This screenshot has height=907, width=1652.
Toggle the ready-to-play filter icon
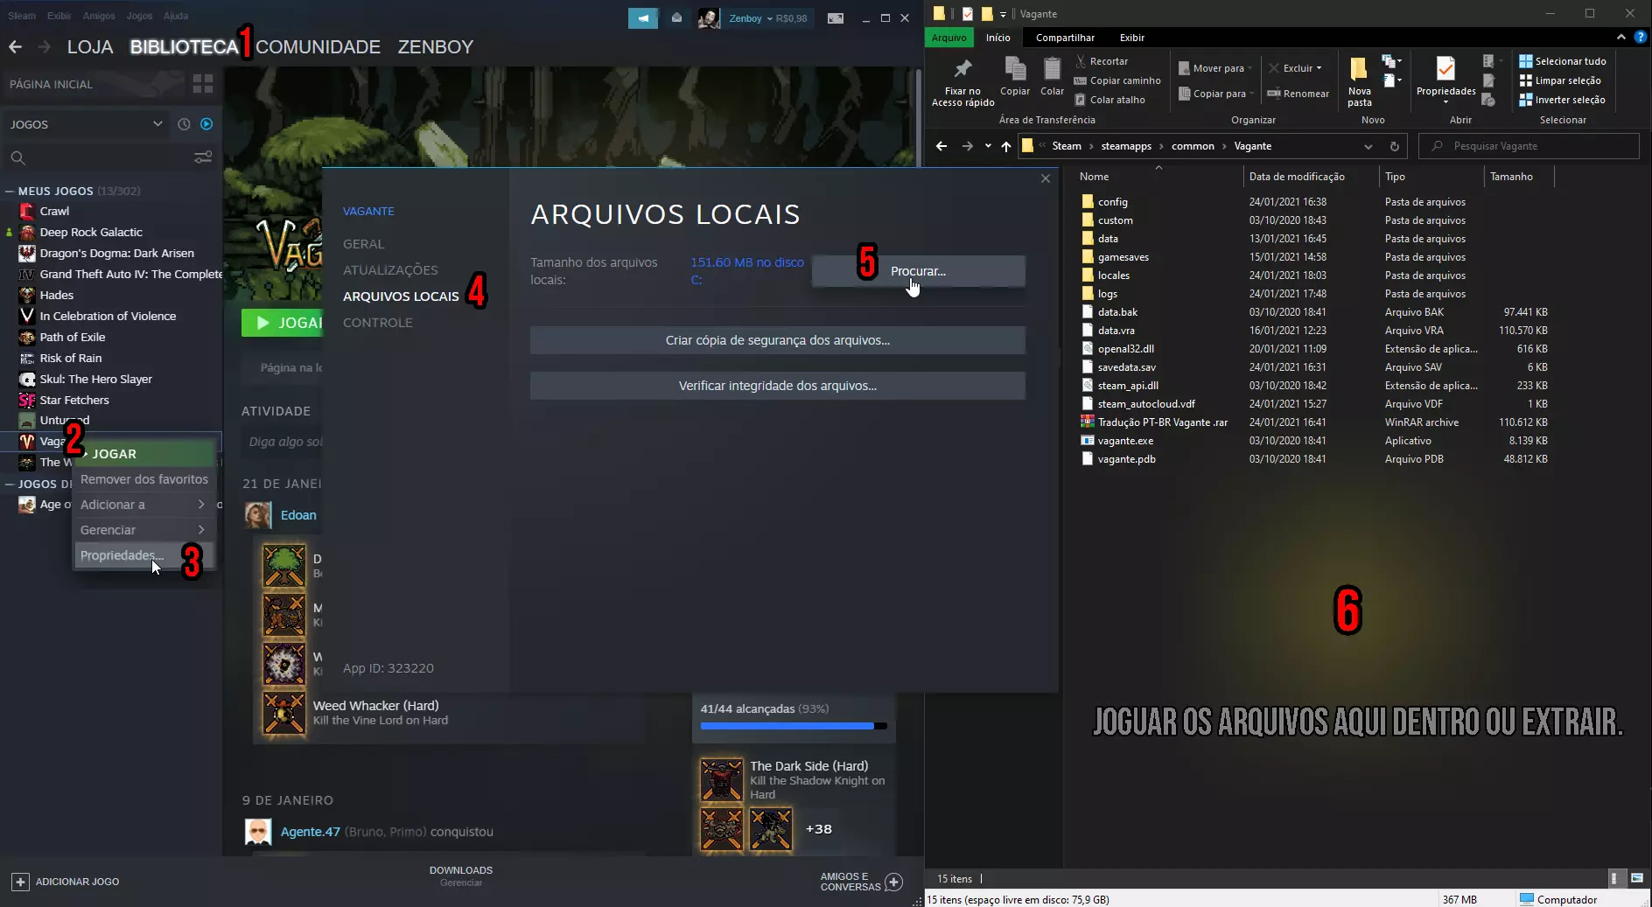[206, 124]
